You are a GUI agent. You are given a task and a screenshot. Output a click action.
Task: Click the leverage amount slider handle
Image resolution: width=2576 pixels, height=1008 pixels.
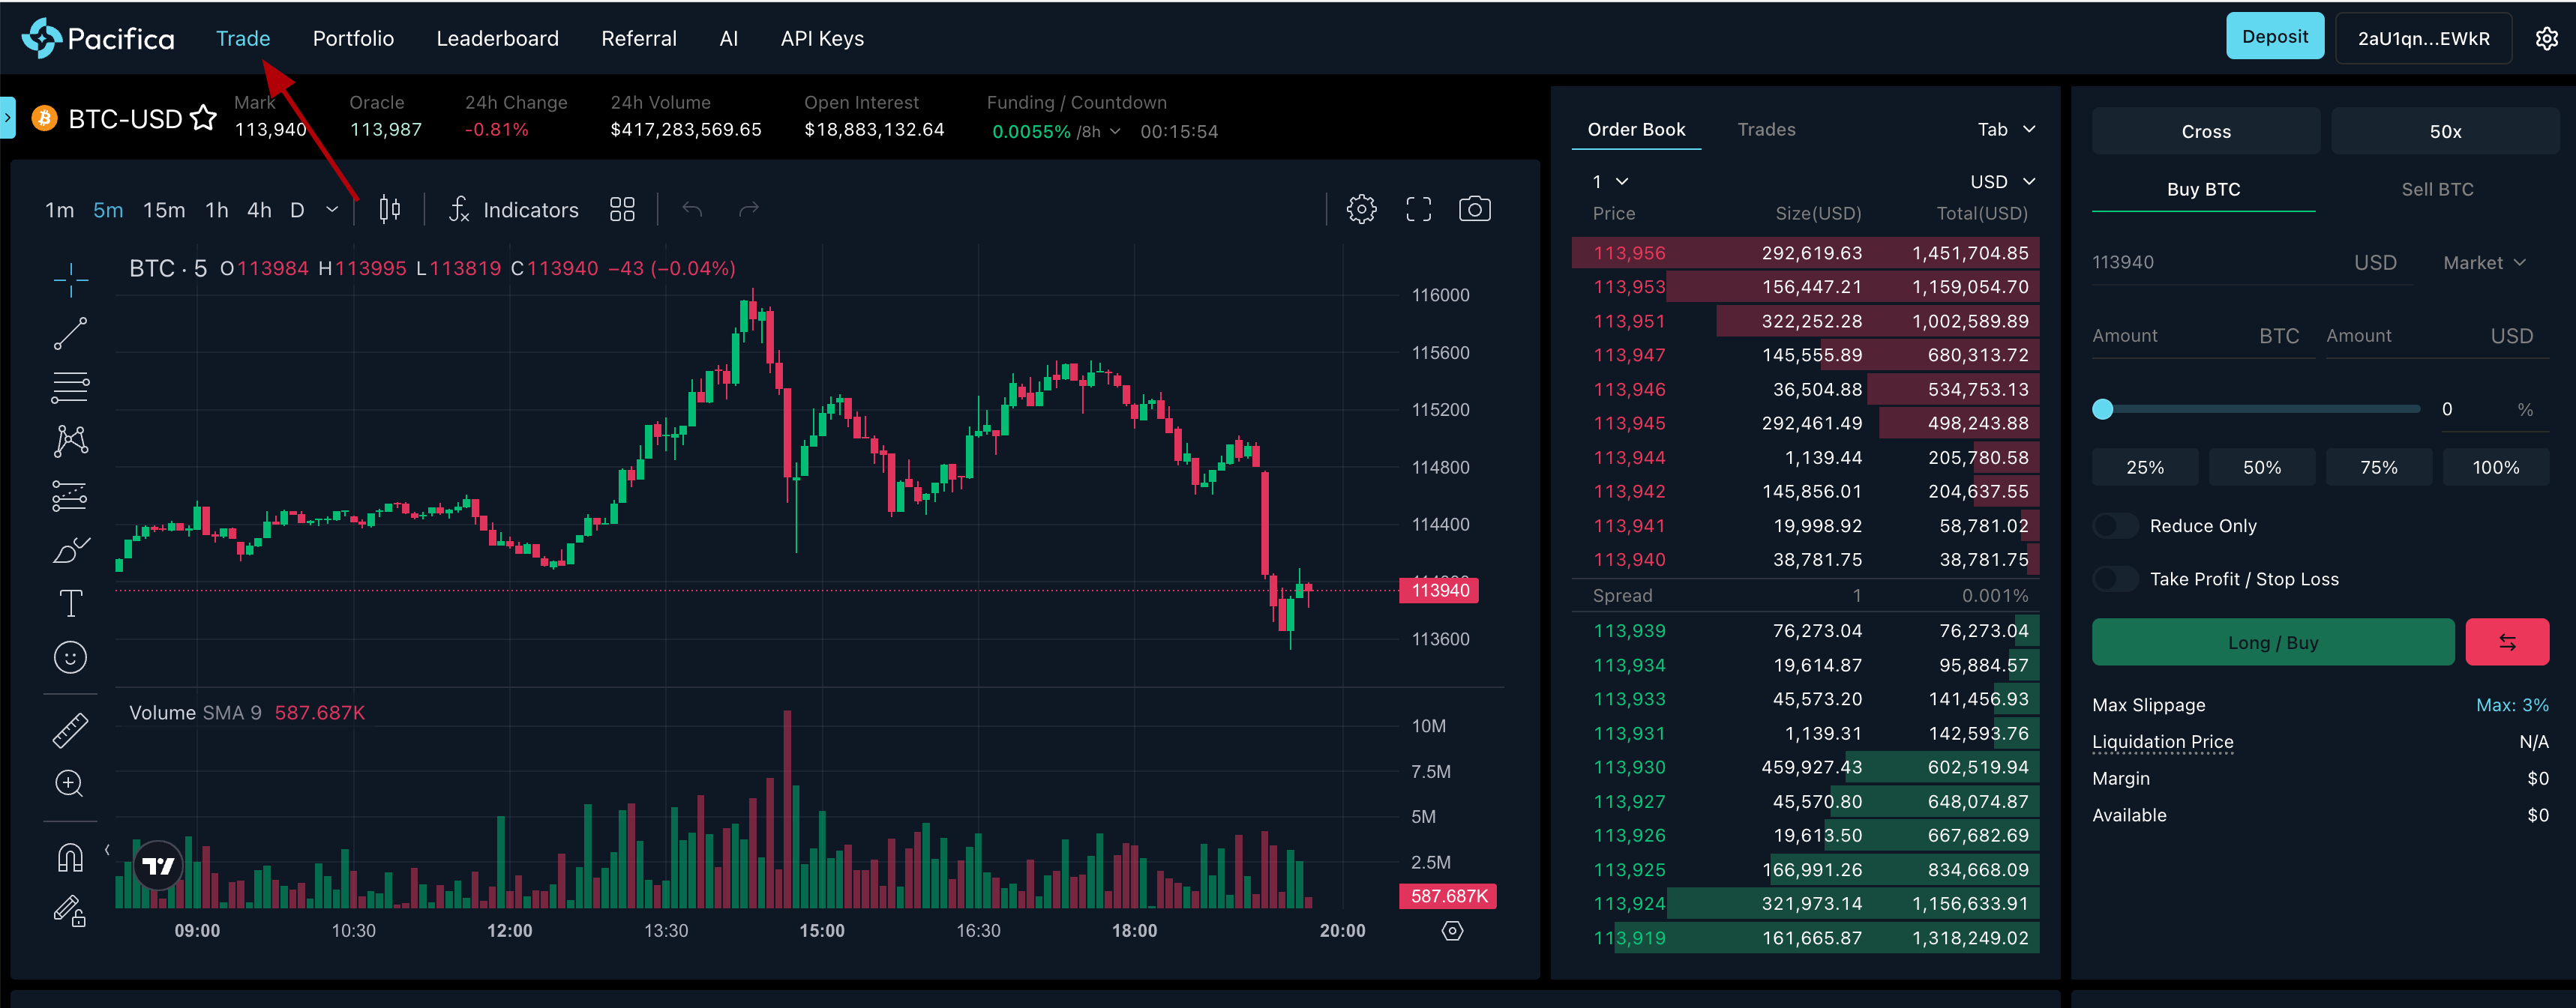[x=2103, y=410]
